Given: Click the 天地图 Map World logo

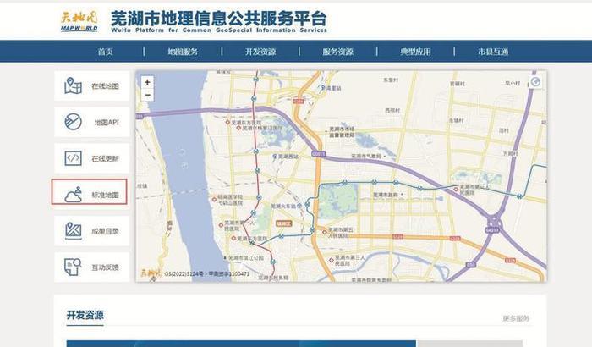Looking at the screenshot, I should 79,21.
